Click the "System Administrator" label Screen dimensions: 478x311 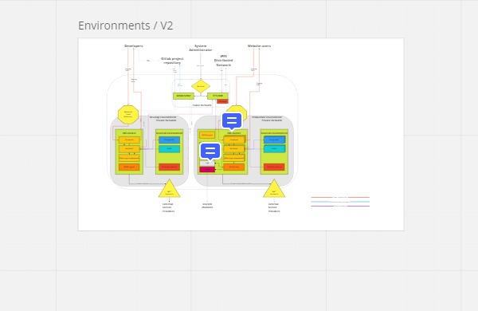click(200, 48)
